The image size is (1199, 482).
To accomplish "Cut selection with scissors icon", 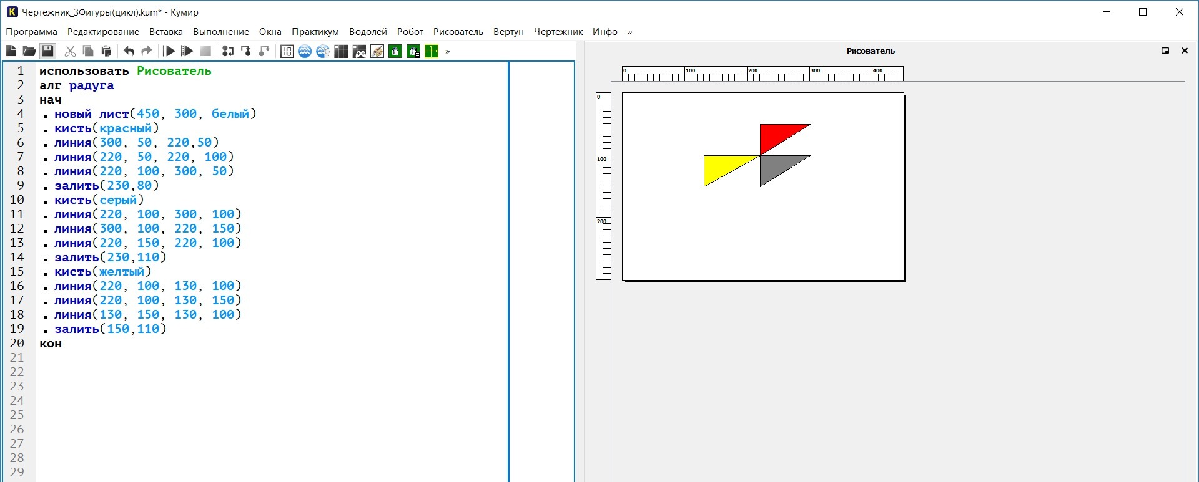I will pyautogui.click(x=70, y=51).
